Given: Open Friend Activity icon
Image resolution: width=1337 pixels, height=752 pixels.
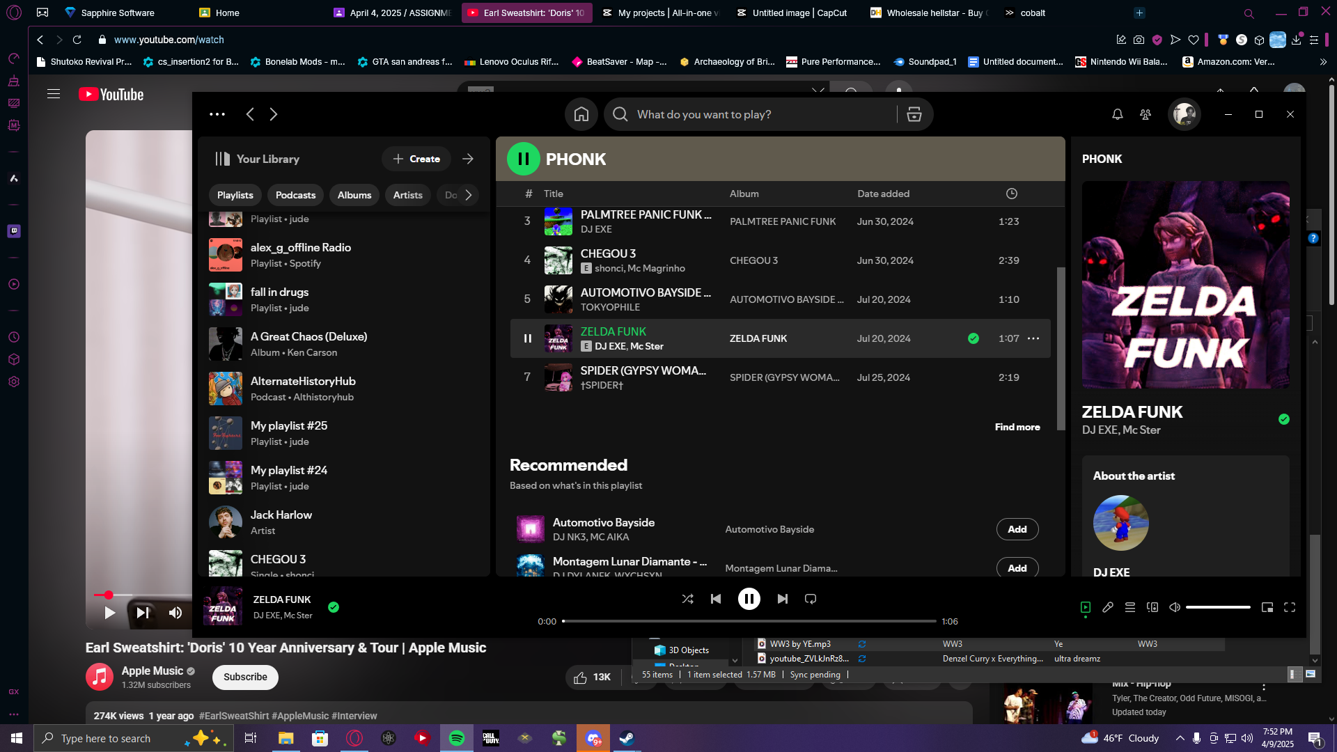Looking at the screenshot, I should (x=1146, y=114).
